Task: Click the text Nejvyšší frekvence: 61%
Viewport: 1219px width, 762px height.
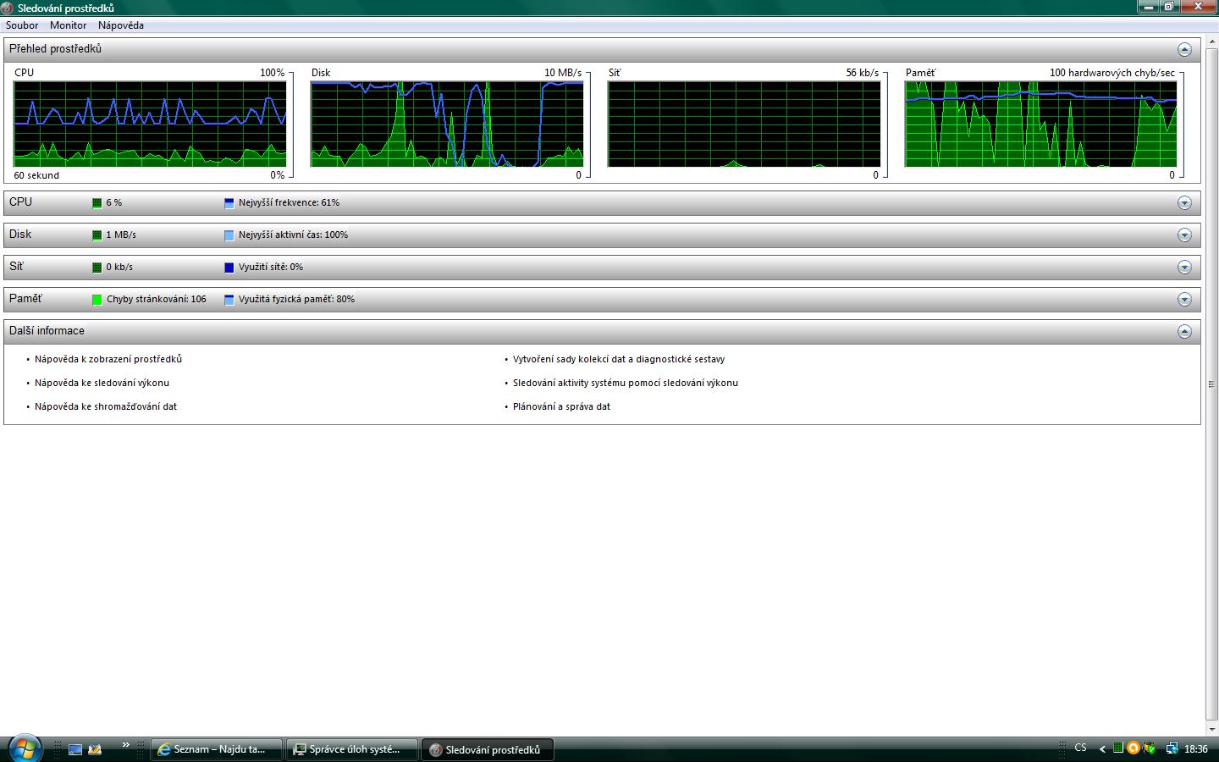Action: tap(289, 203)
